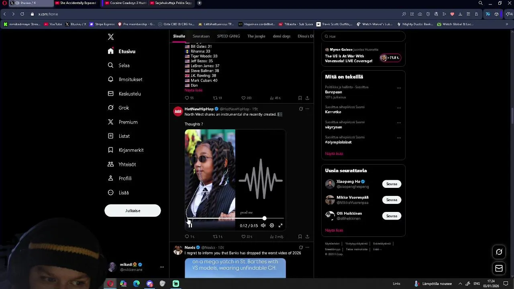Image resolution: width=514 pixels, height=289 pixels.
Task: Open Profiili page
Action: 120,178
